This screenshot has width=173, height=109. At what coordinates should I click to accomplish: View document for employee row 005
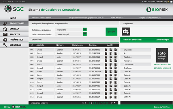[x=106, y=65]
